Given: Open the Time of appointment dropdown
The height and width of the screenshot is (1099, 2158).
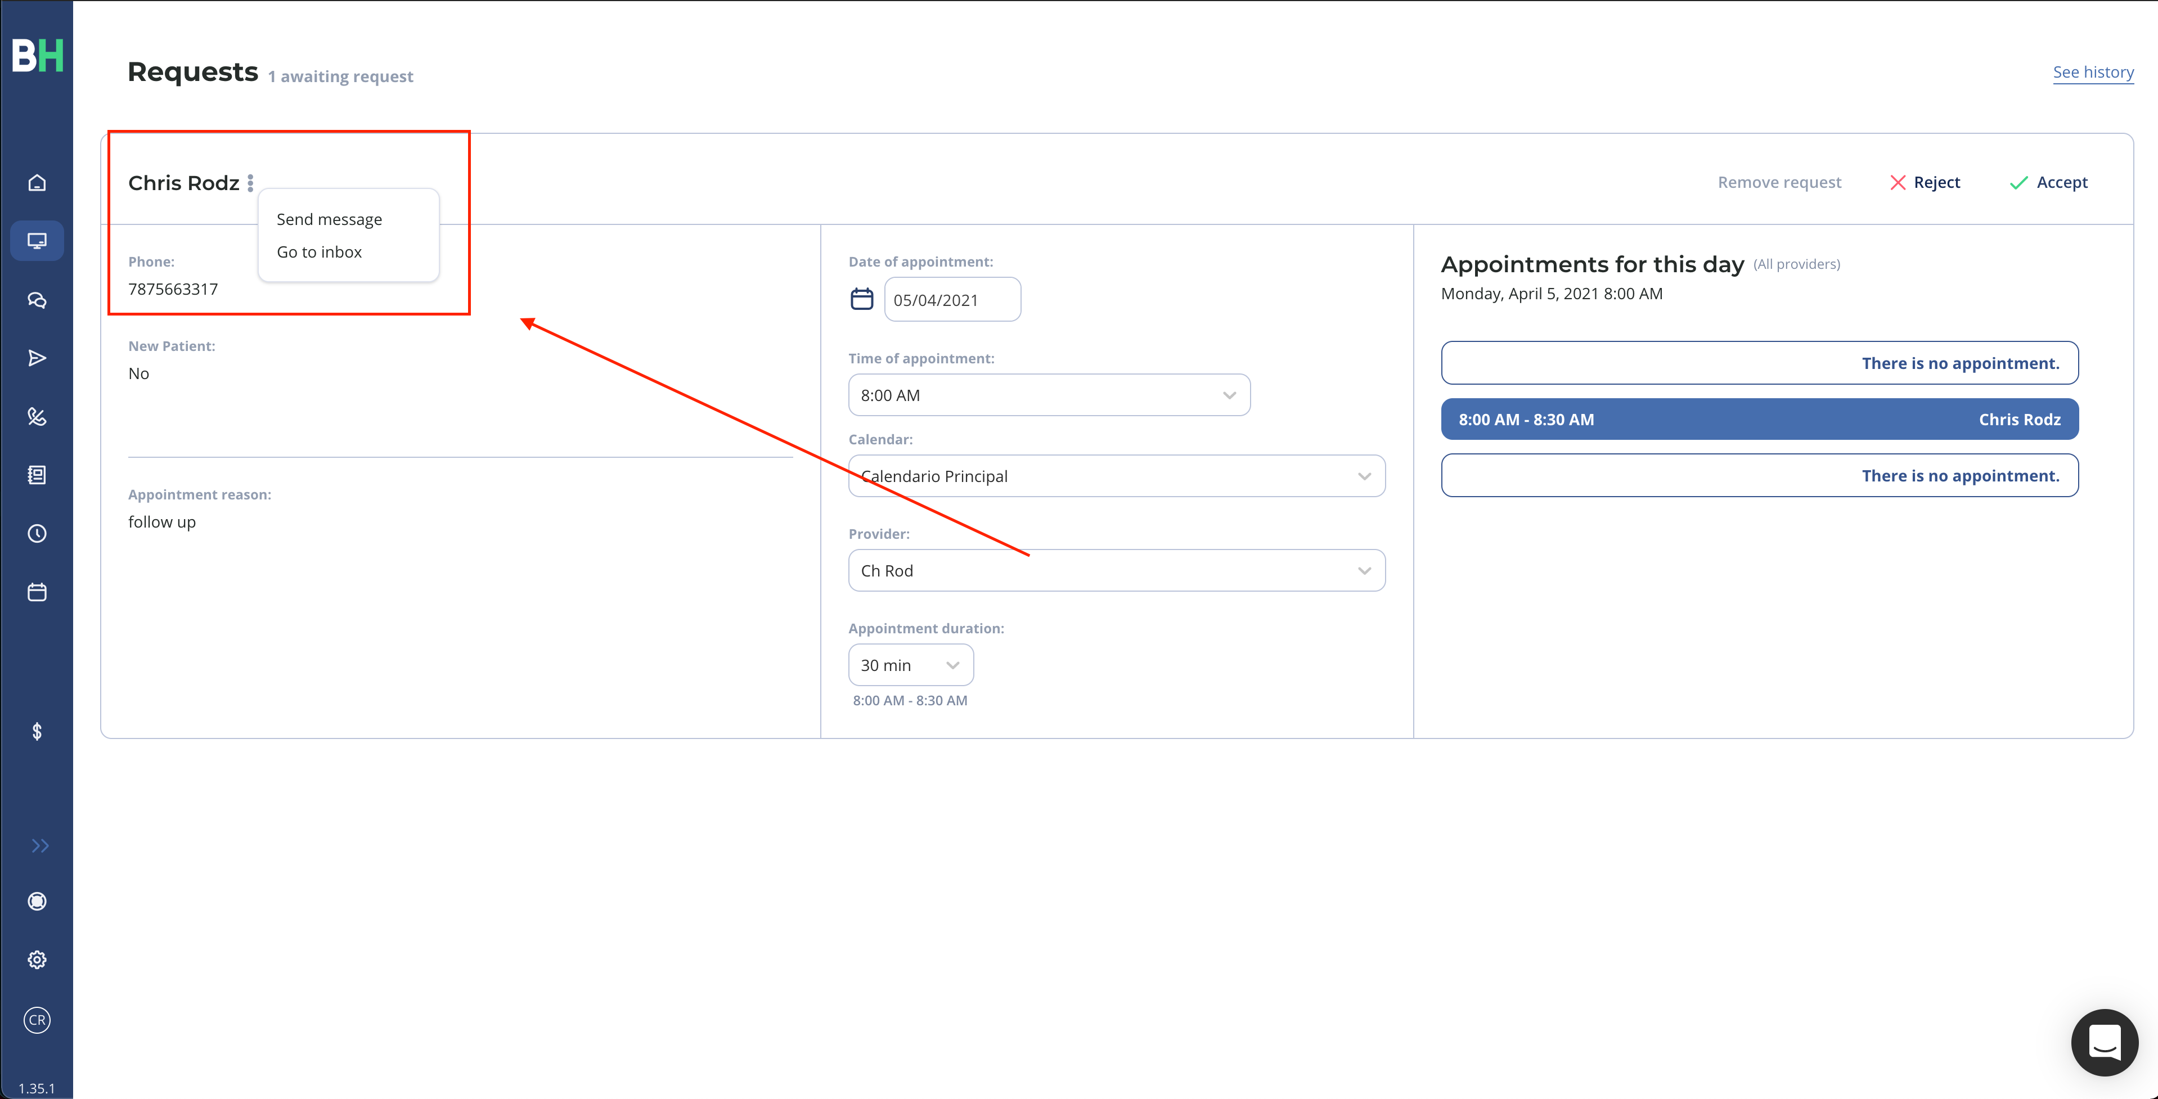Looking at the screenshot, I should (x=1049, y=395).
